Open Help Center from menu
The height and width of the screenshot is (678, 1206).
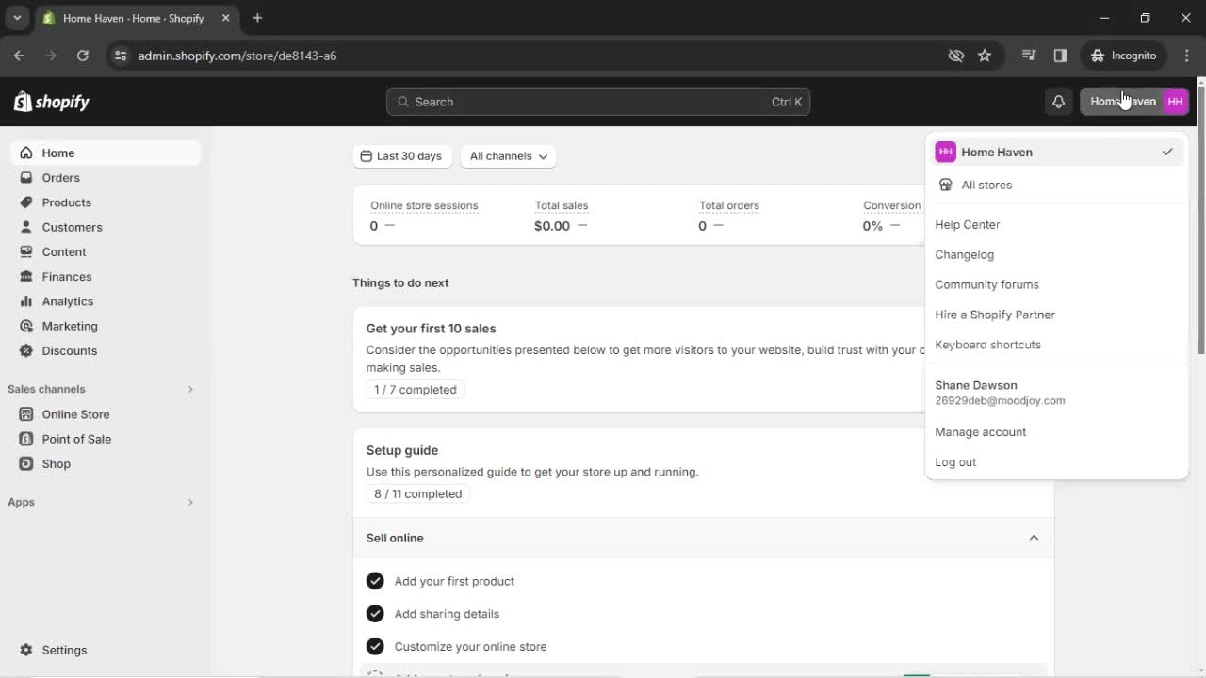[968, 224]
